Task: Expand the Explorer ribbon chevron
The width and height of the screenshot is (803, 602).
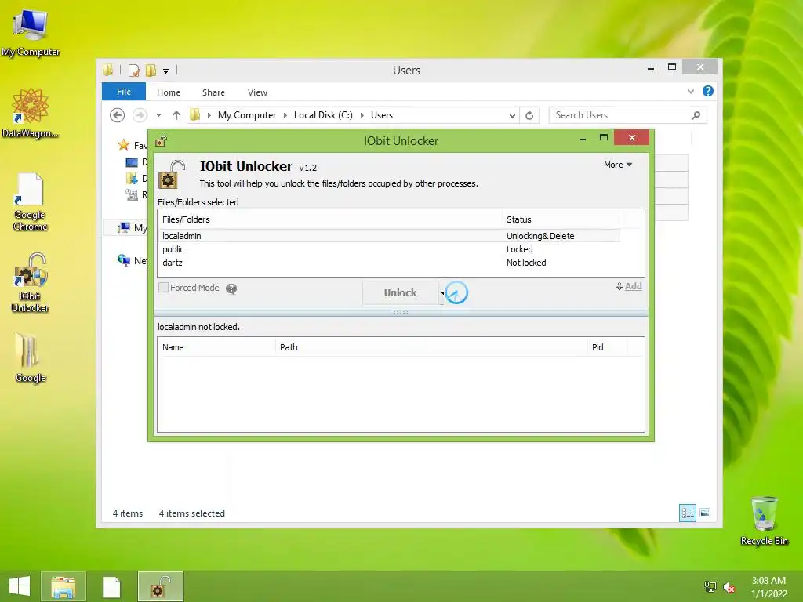Action: click(690, 91)
